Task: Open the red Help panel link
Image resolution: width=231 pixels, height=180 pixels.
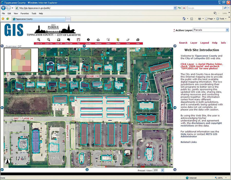Action: (x=215, y=43)
